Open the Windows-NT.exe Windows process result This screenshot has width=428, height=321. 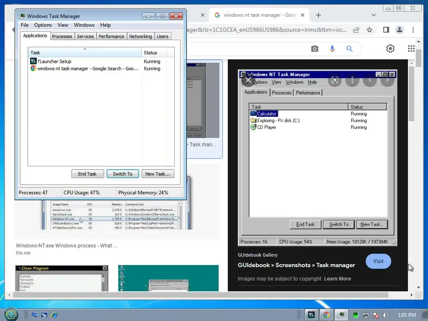(x=66, y=246)
